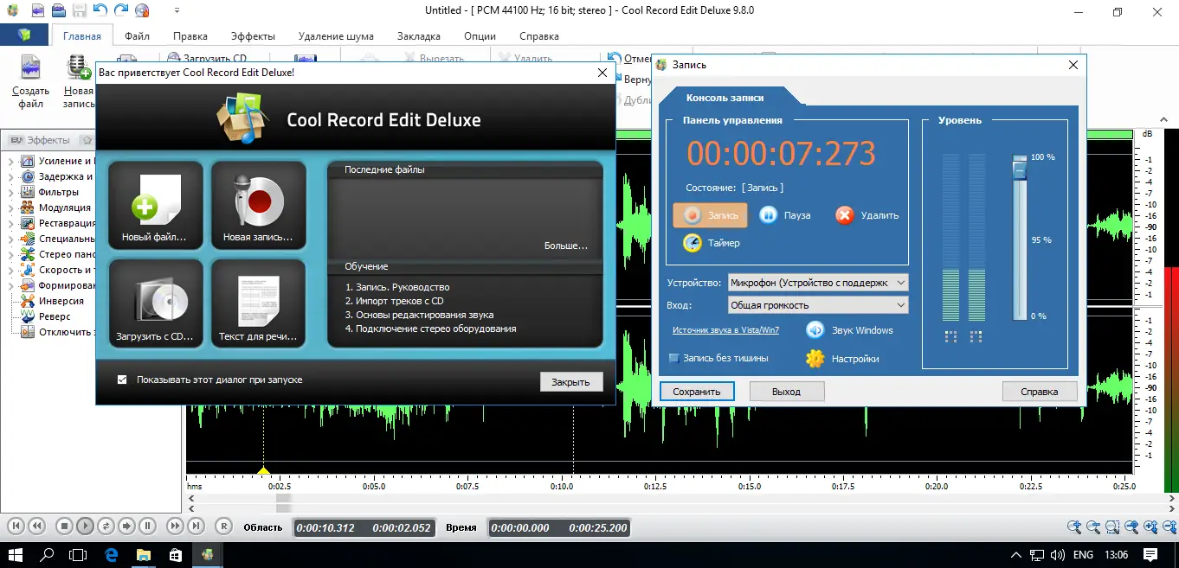Click the round R record button
The width and height of the screenshot is (1179, 568).
(x=223, y=526)
